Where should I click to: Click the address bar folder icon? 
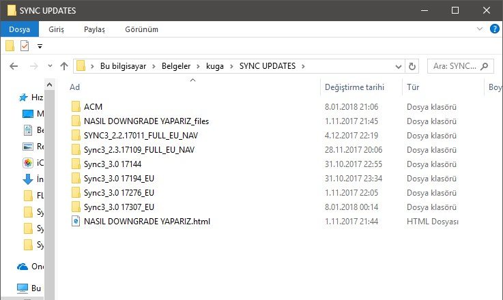click(x=81, y=66)
